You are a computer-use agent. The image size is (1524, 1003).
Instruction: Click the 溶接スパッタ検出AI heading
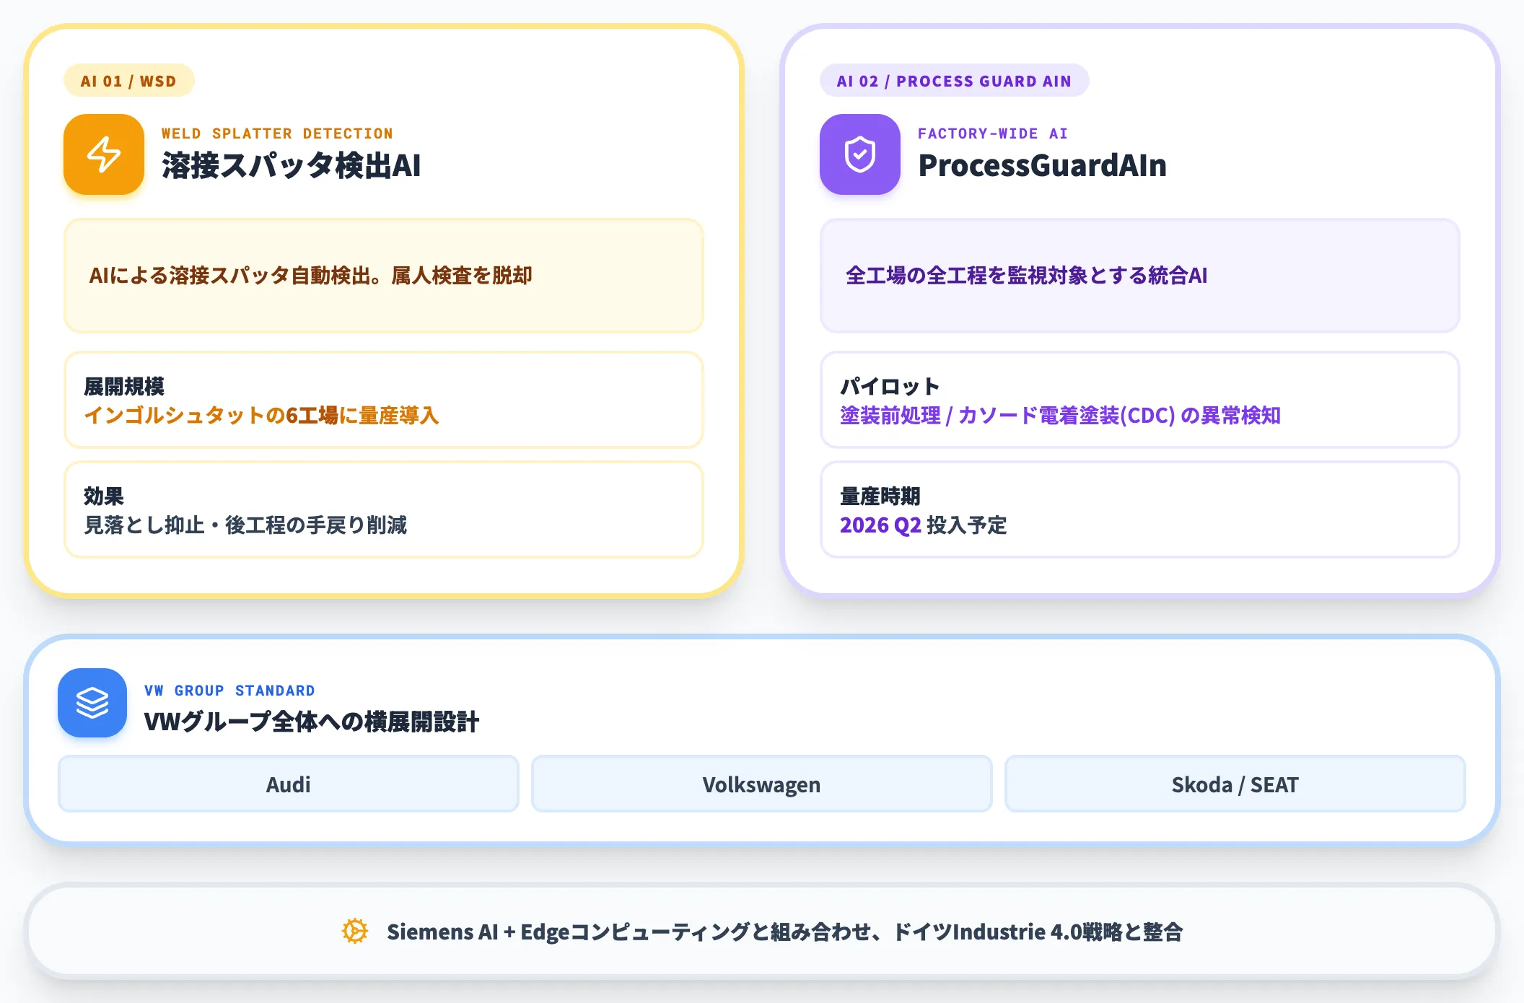pyautogui.click(x=291, y=165)
